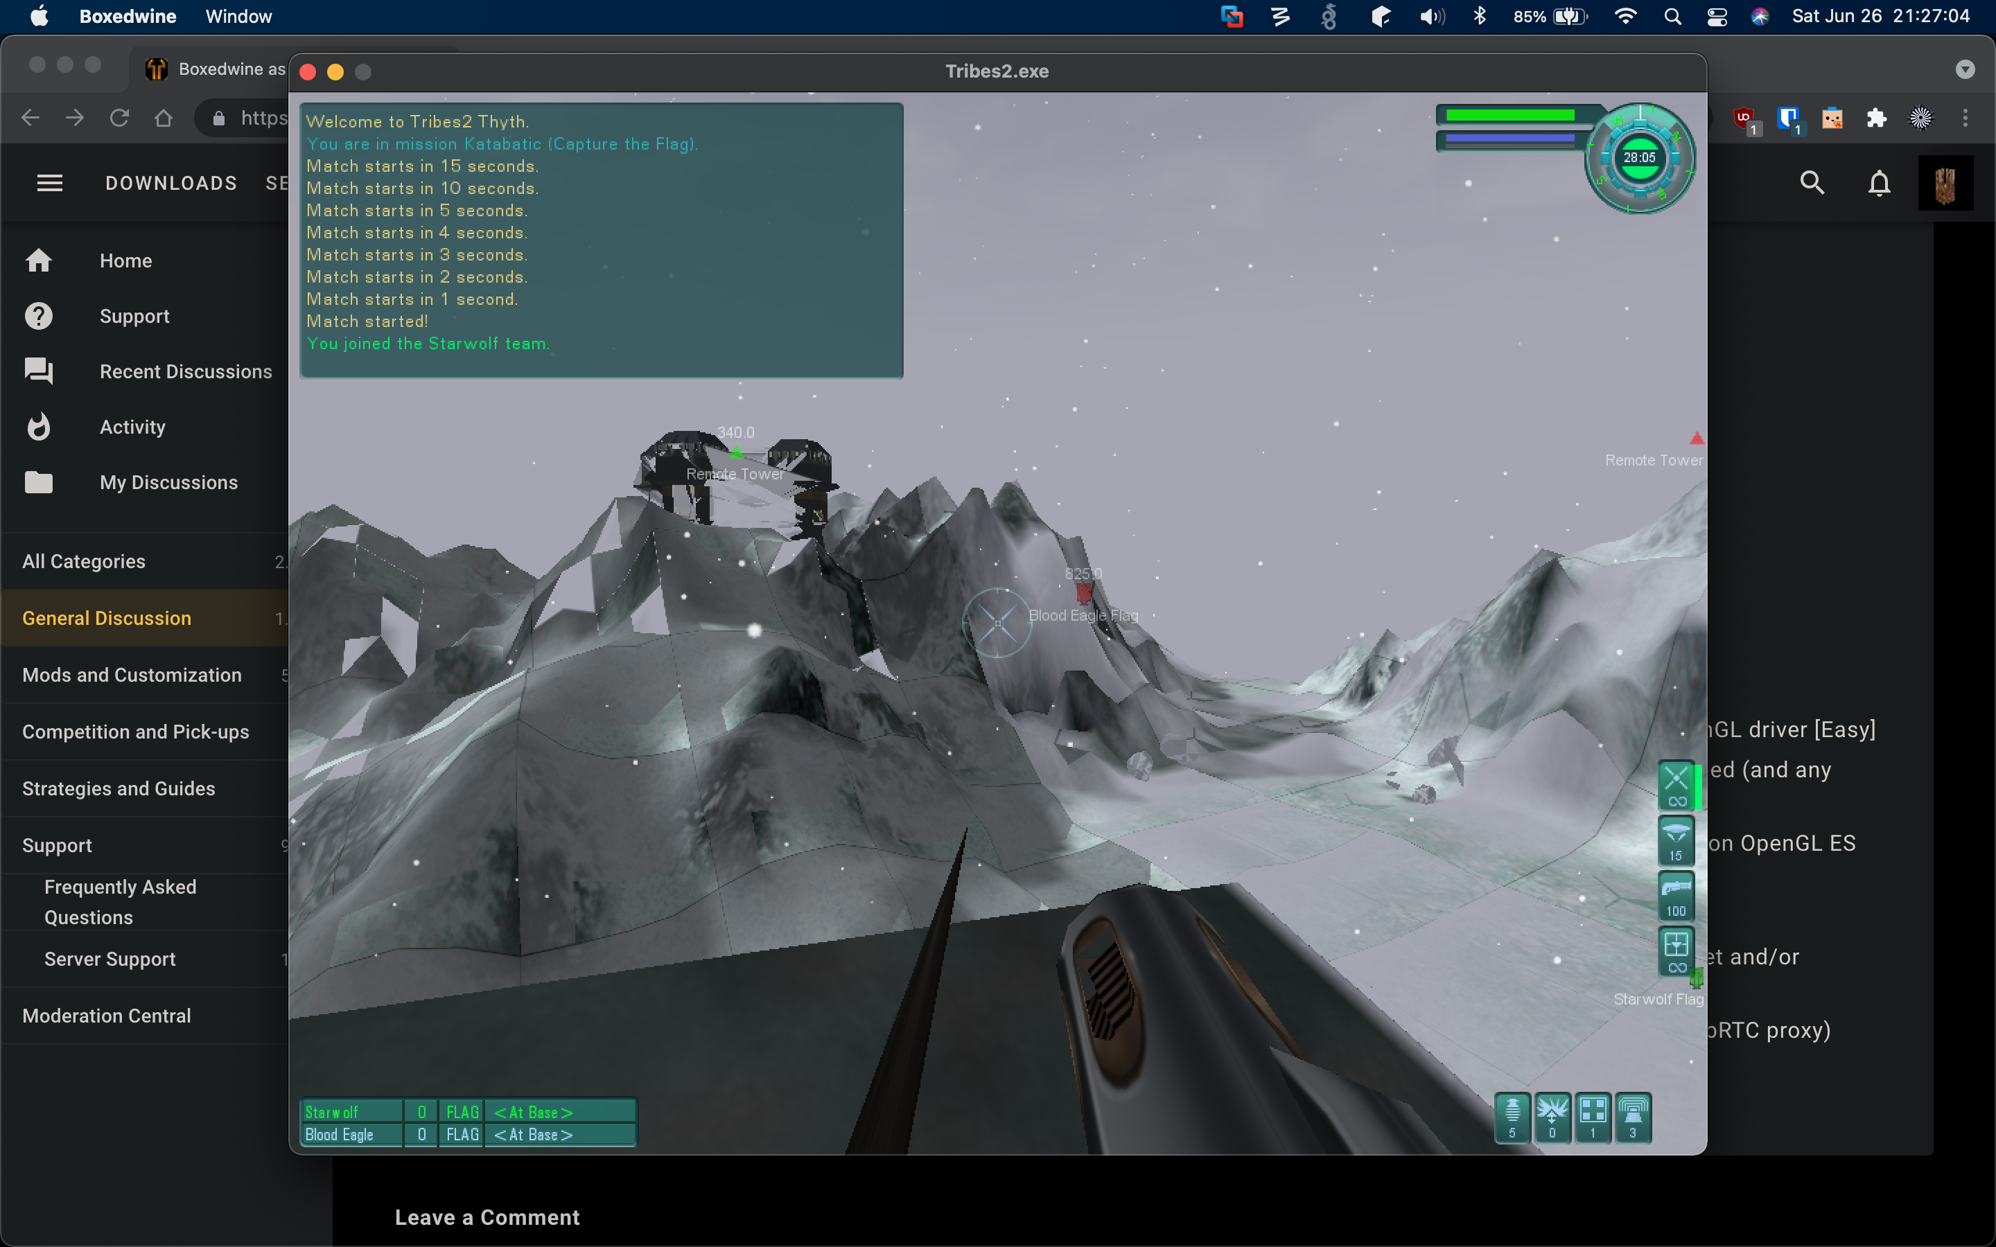1996x1247 pixels.
Task: Click the beacon inventory icon showing 3
Action: [x=1632, y=1117]
